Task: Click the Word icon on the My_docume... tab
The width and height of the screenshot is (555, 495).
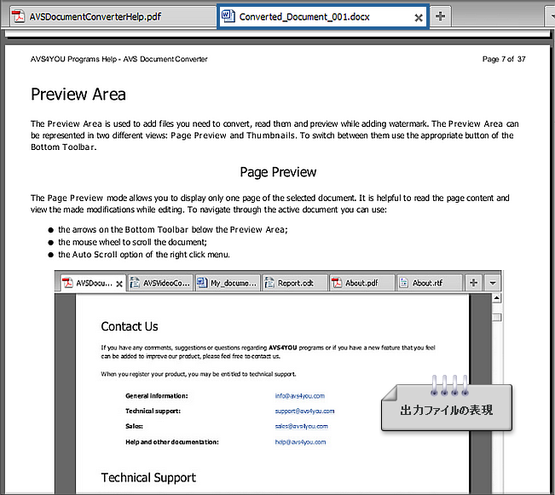Action: [202, 283]
